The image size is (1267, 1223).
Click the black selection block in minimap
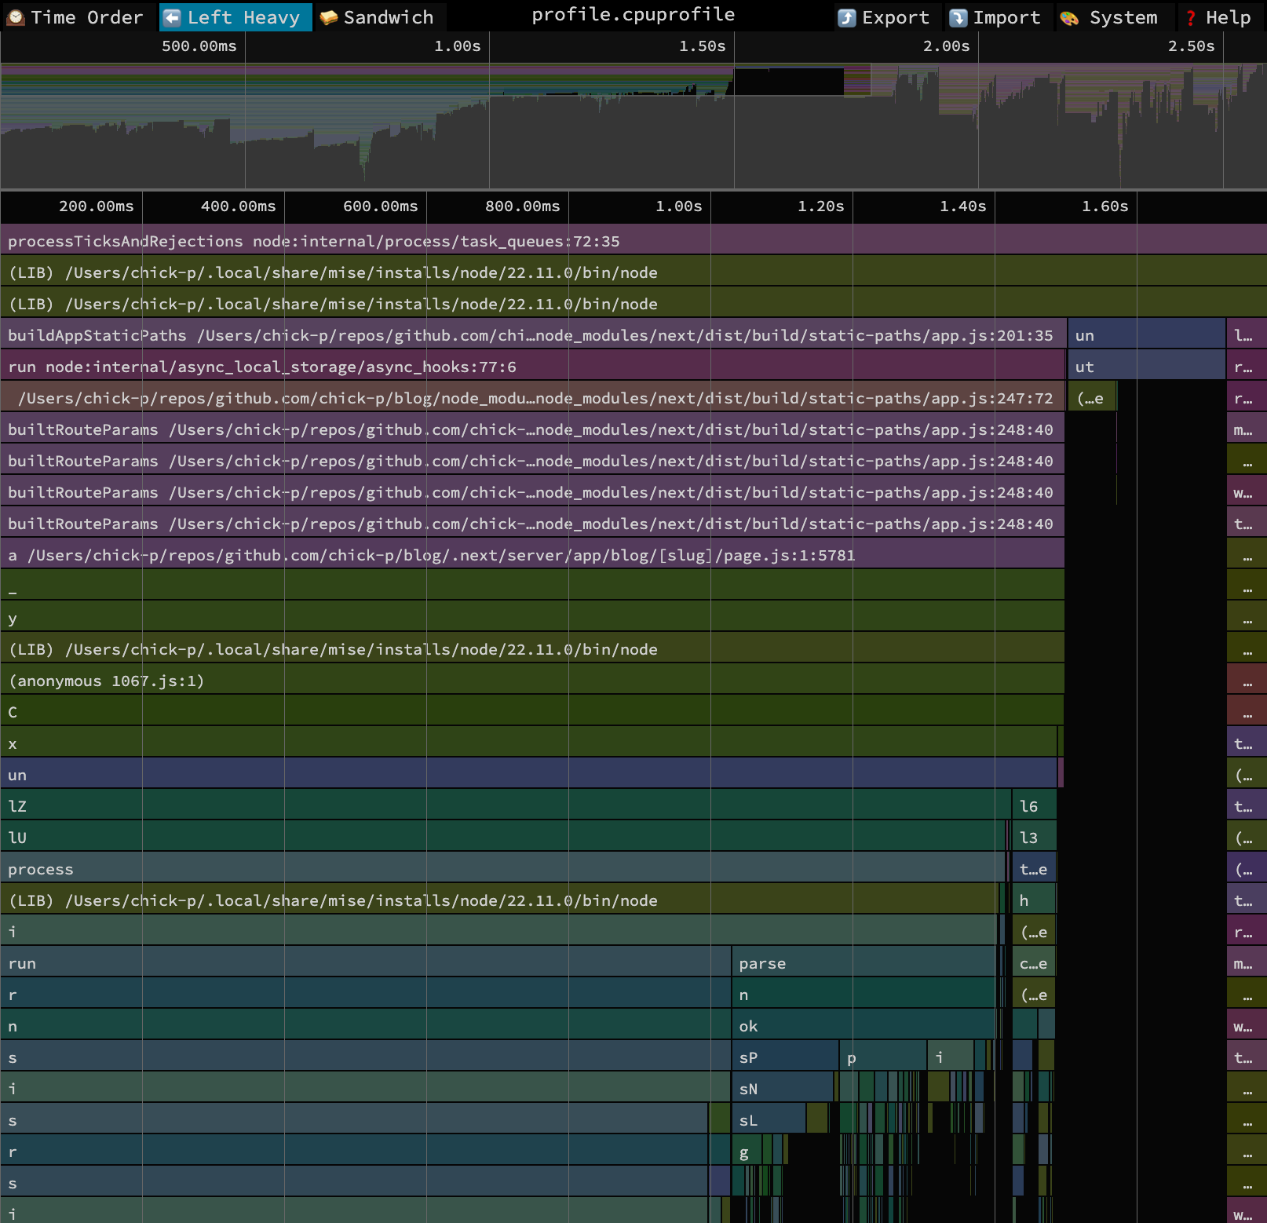click(x=788, y=82)
